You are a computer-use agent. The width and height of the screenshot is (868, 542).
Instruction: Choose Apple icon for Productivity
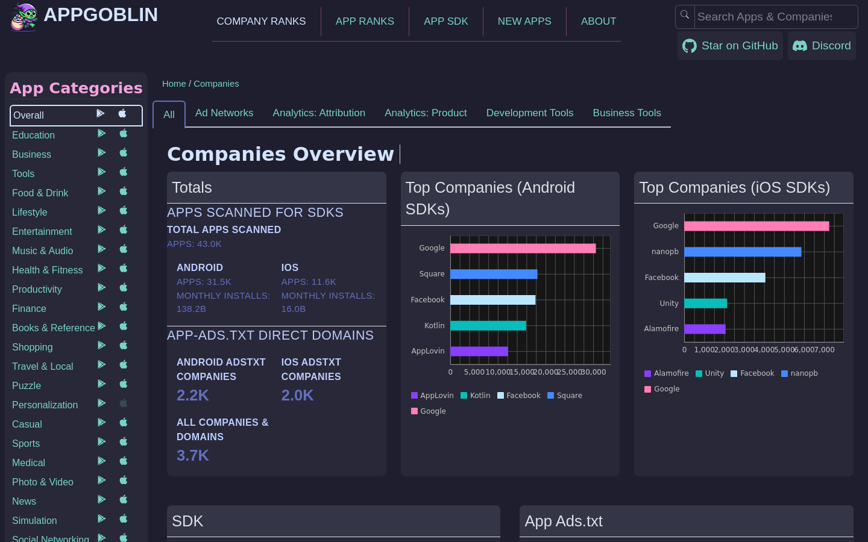tap(124, 287)
